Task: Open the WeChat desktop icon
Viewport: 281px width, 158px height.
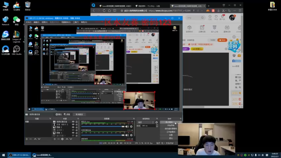Action: click(17, 21)
